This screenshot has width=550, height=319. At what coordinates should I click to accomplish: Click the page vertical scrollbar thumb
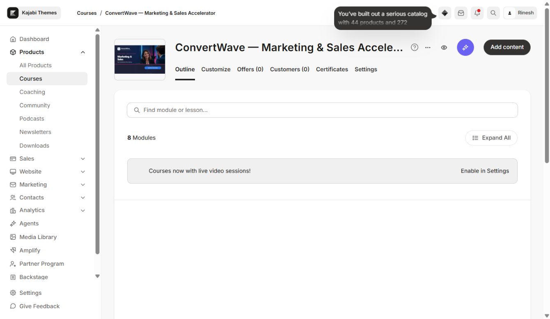click(x=546, y=85)
